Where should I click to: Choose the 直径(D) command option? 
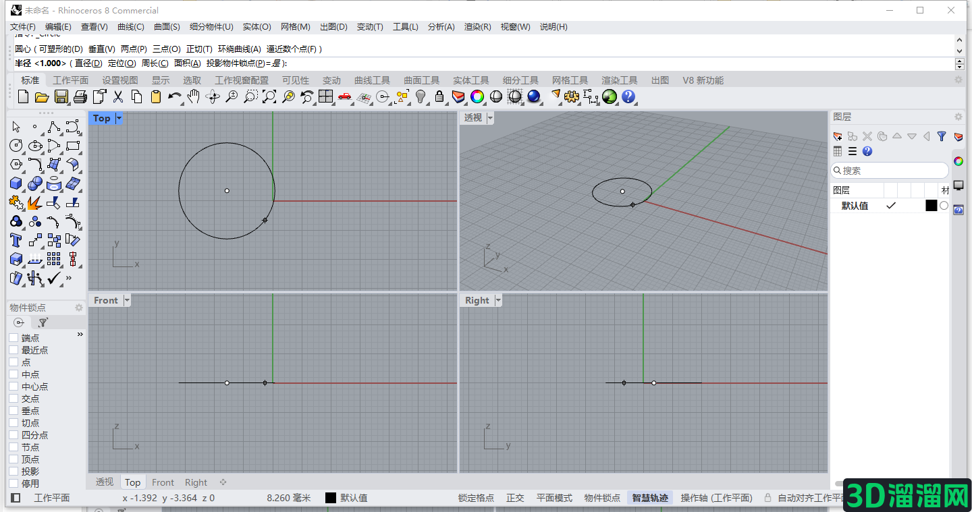coord(88,63)
